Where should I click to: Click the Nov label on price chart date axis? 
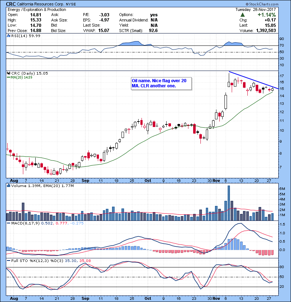[x=216, y=181]
